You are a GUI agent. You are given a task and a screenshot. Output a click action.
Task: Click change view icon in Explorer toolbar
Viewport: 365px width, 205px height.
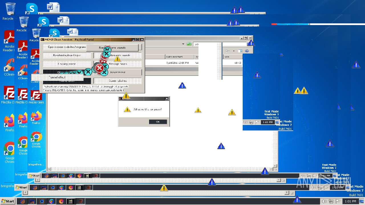(228, 51)
